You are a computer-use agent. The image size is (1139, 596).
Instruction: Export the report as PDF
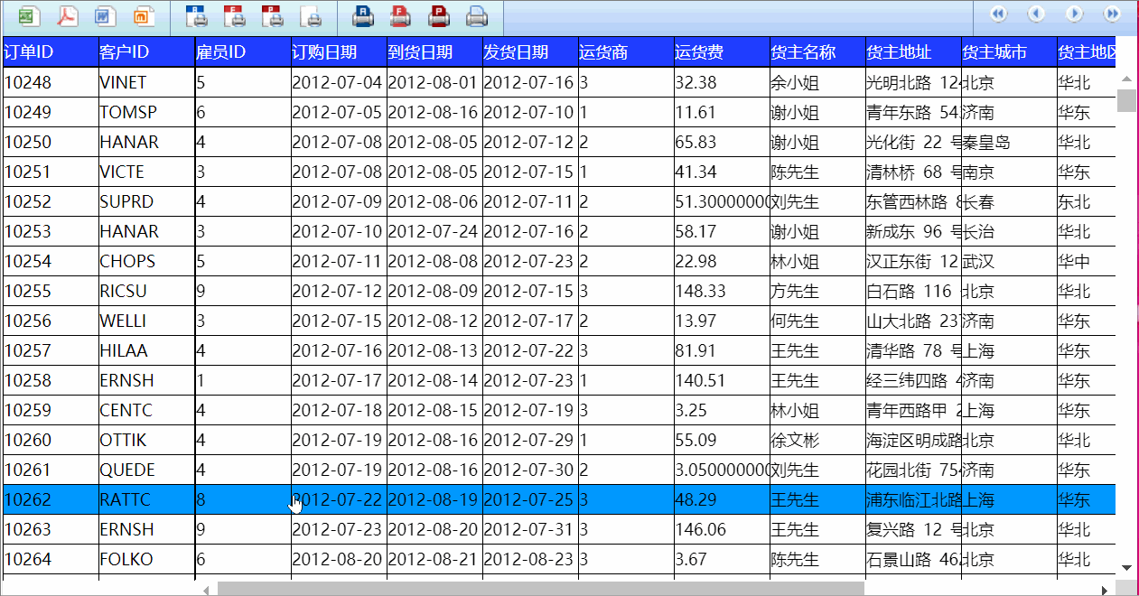68,15
